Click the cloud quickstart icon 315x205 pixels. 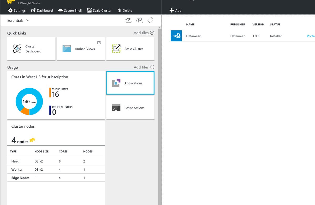[x=128, y=20]
